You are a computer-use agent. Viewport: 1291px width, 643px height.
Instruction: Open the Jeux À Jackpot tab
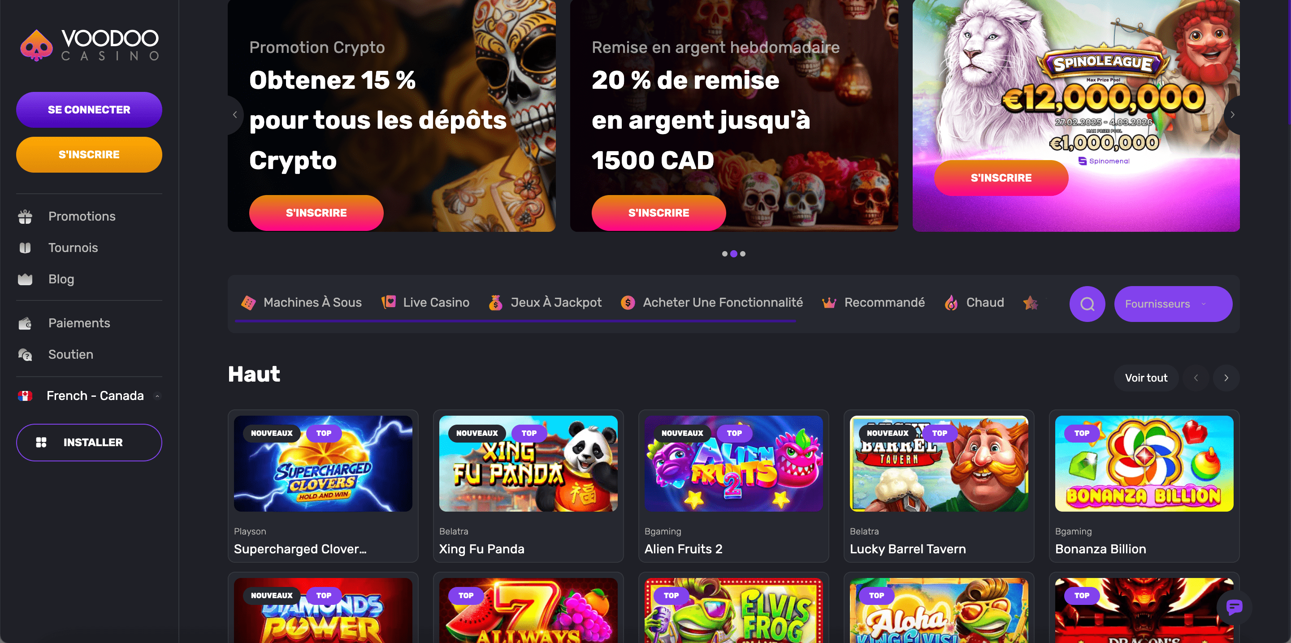click(x=545, y=302)
